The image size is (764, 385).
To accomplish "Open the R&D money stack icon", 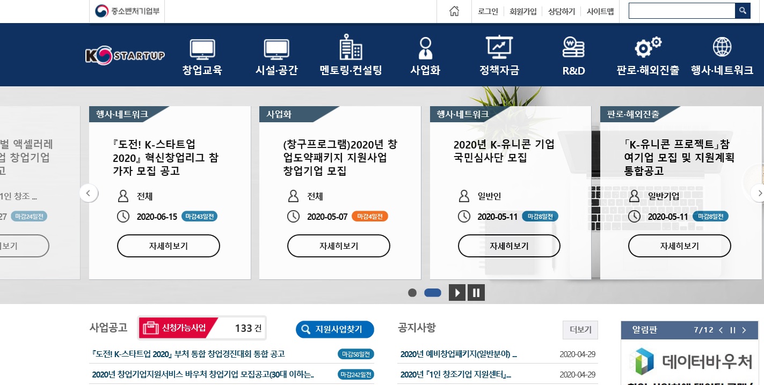I will pos(573,48).
